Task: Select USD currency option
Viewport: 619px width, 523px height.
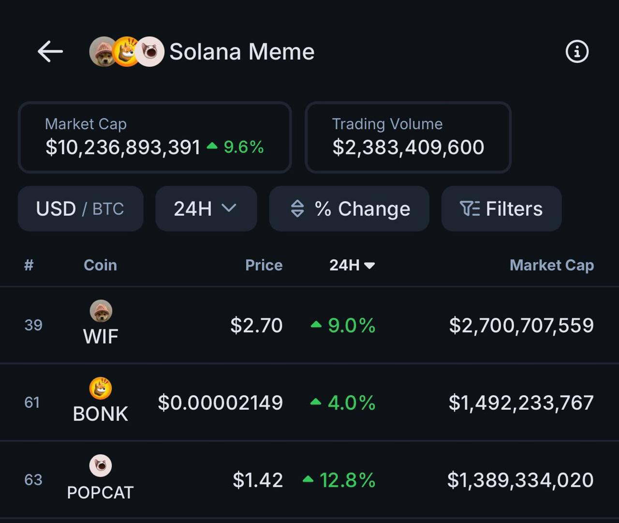Action: coord(56,209)
